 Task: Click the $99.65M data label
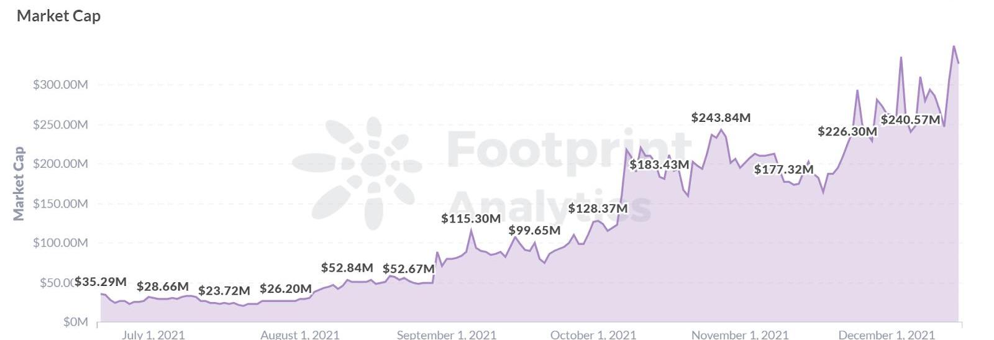point(534,231)
